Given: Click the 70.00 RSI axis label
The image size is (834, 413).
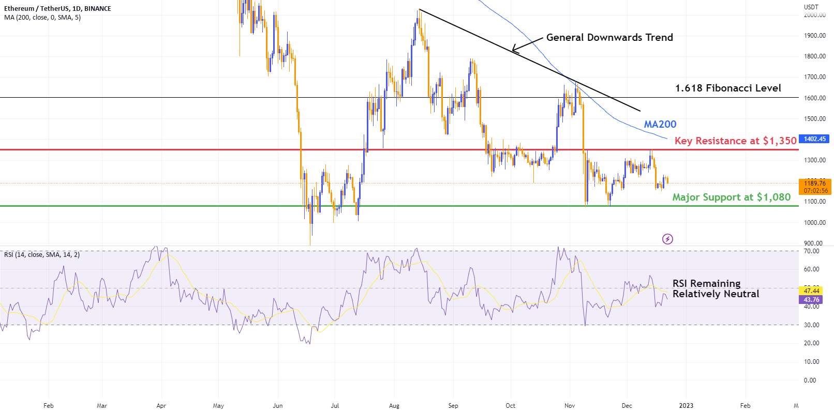Looking at the screenshot, I should tap(811, 251).
